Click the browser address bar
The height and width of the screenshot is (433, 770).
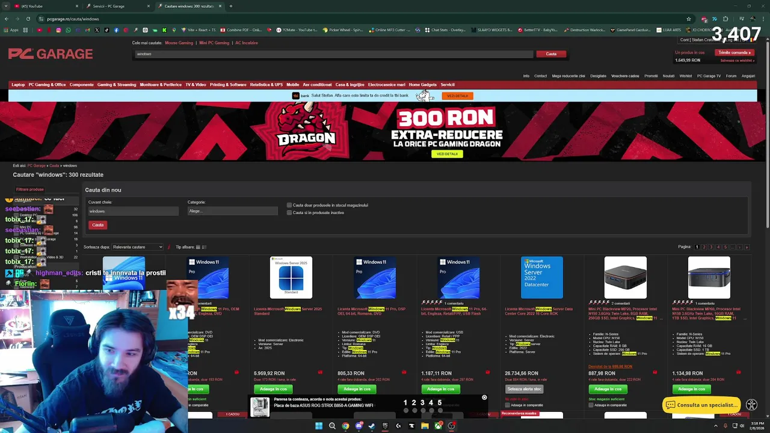click(361, 19)
